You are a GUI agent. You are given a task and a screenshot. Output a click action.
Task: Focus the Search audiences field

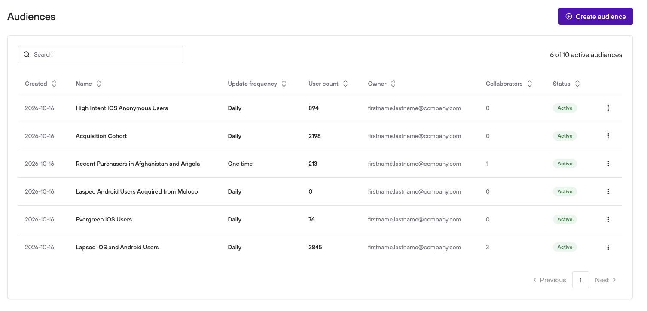(101, 54)
